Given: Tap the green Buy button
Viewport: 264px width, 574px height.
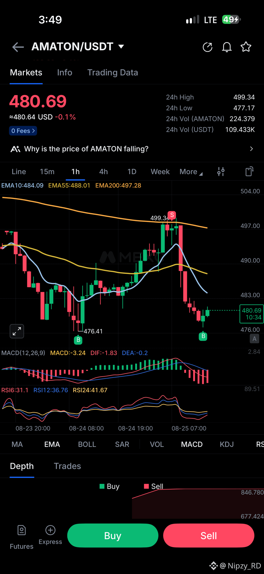Looking at the screenshot, I should point(113,536).
